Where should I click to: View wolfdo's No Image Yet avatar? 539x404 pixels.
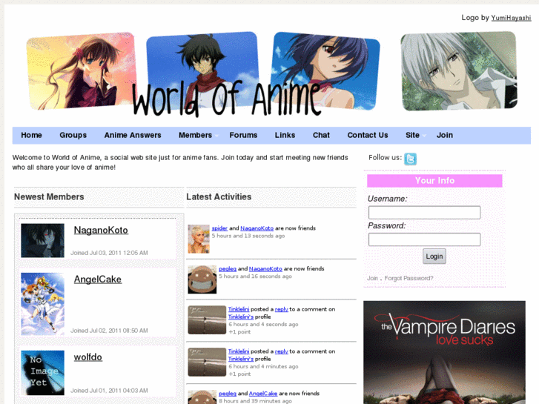[42, 373]
